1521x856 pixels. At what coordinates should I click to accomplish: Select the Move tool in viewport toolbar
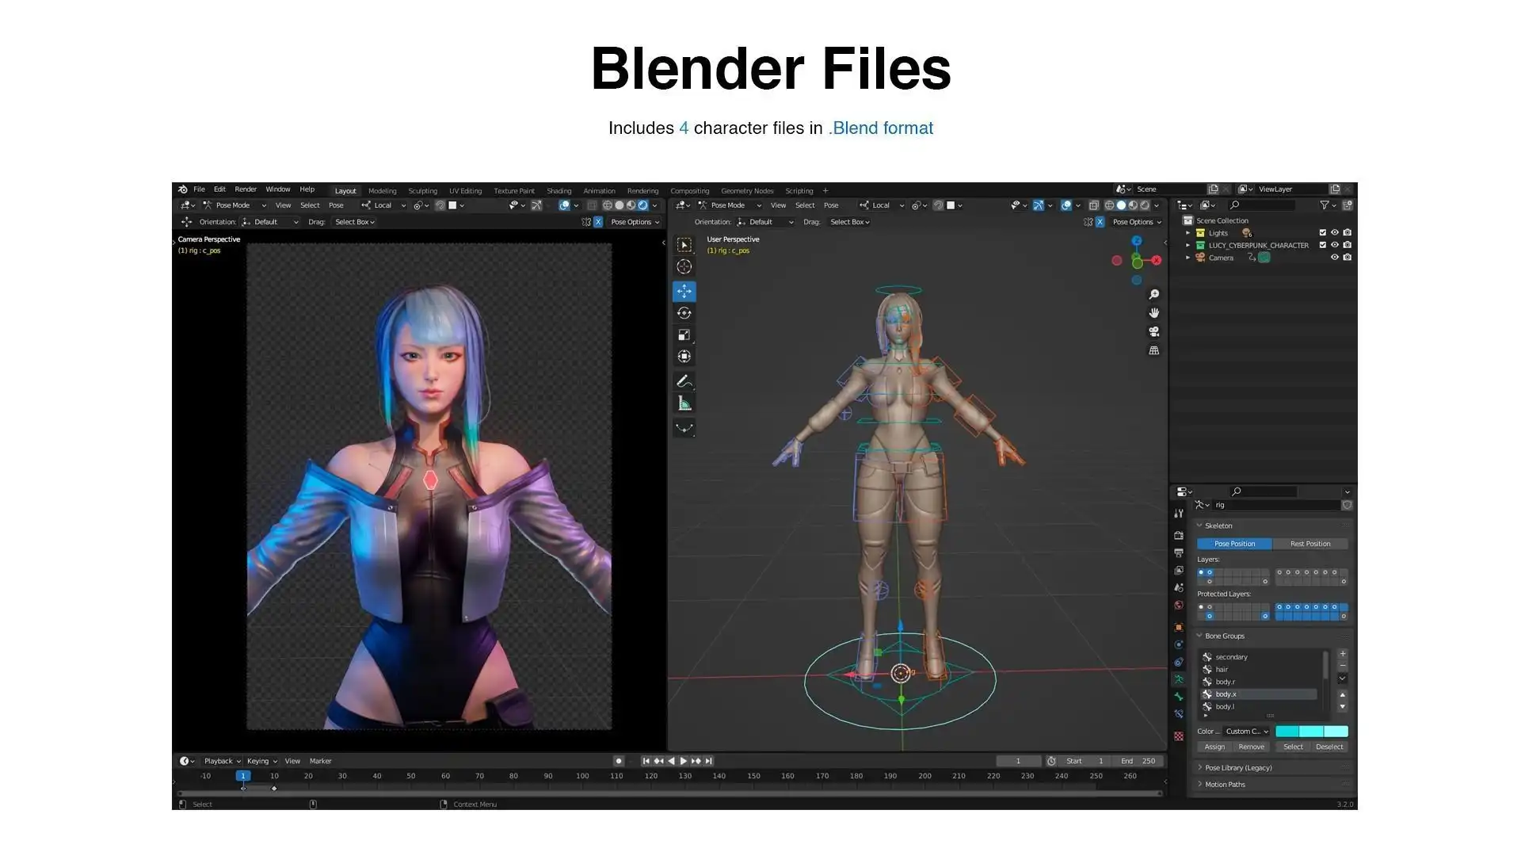pyautogui.click(x=684, y=291)
